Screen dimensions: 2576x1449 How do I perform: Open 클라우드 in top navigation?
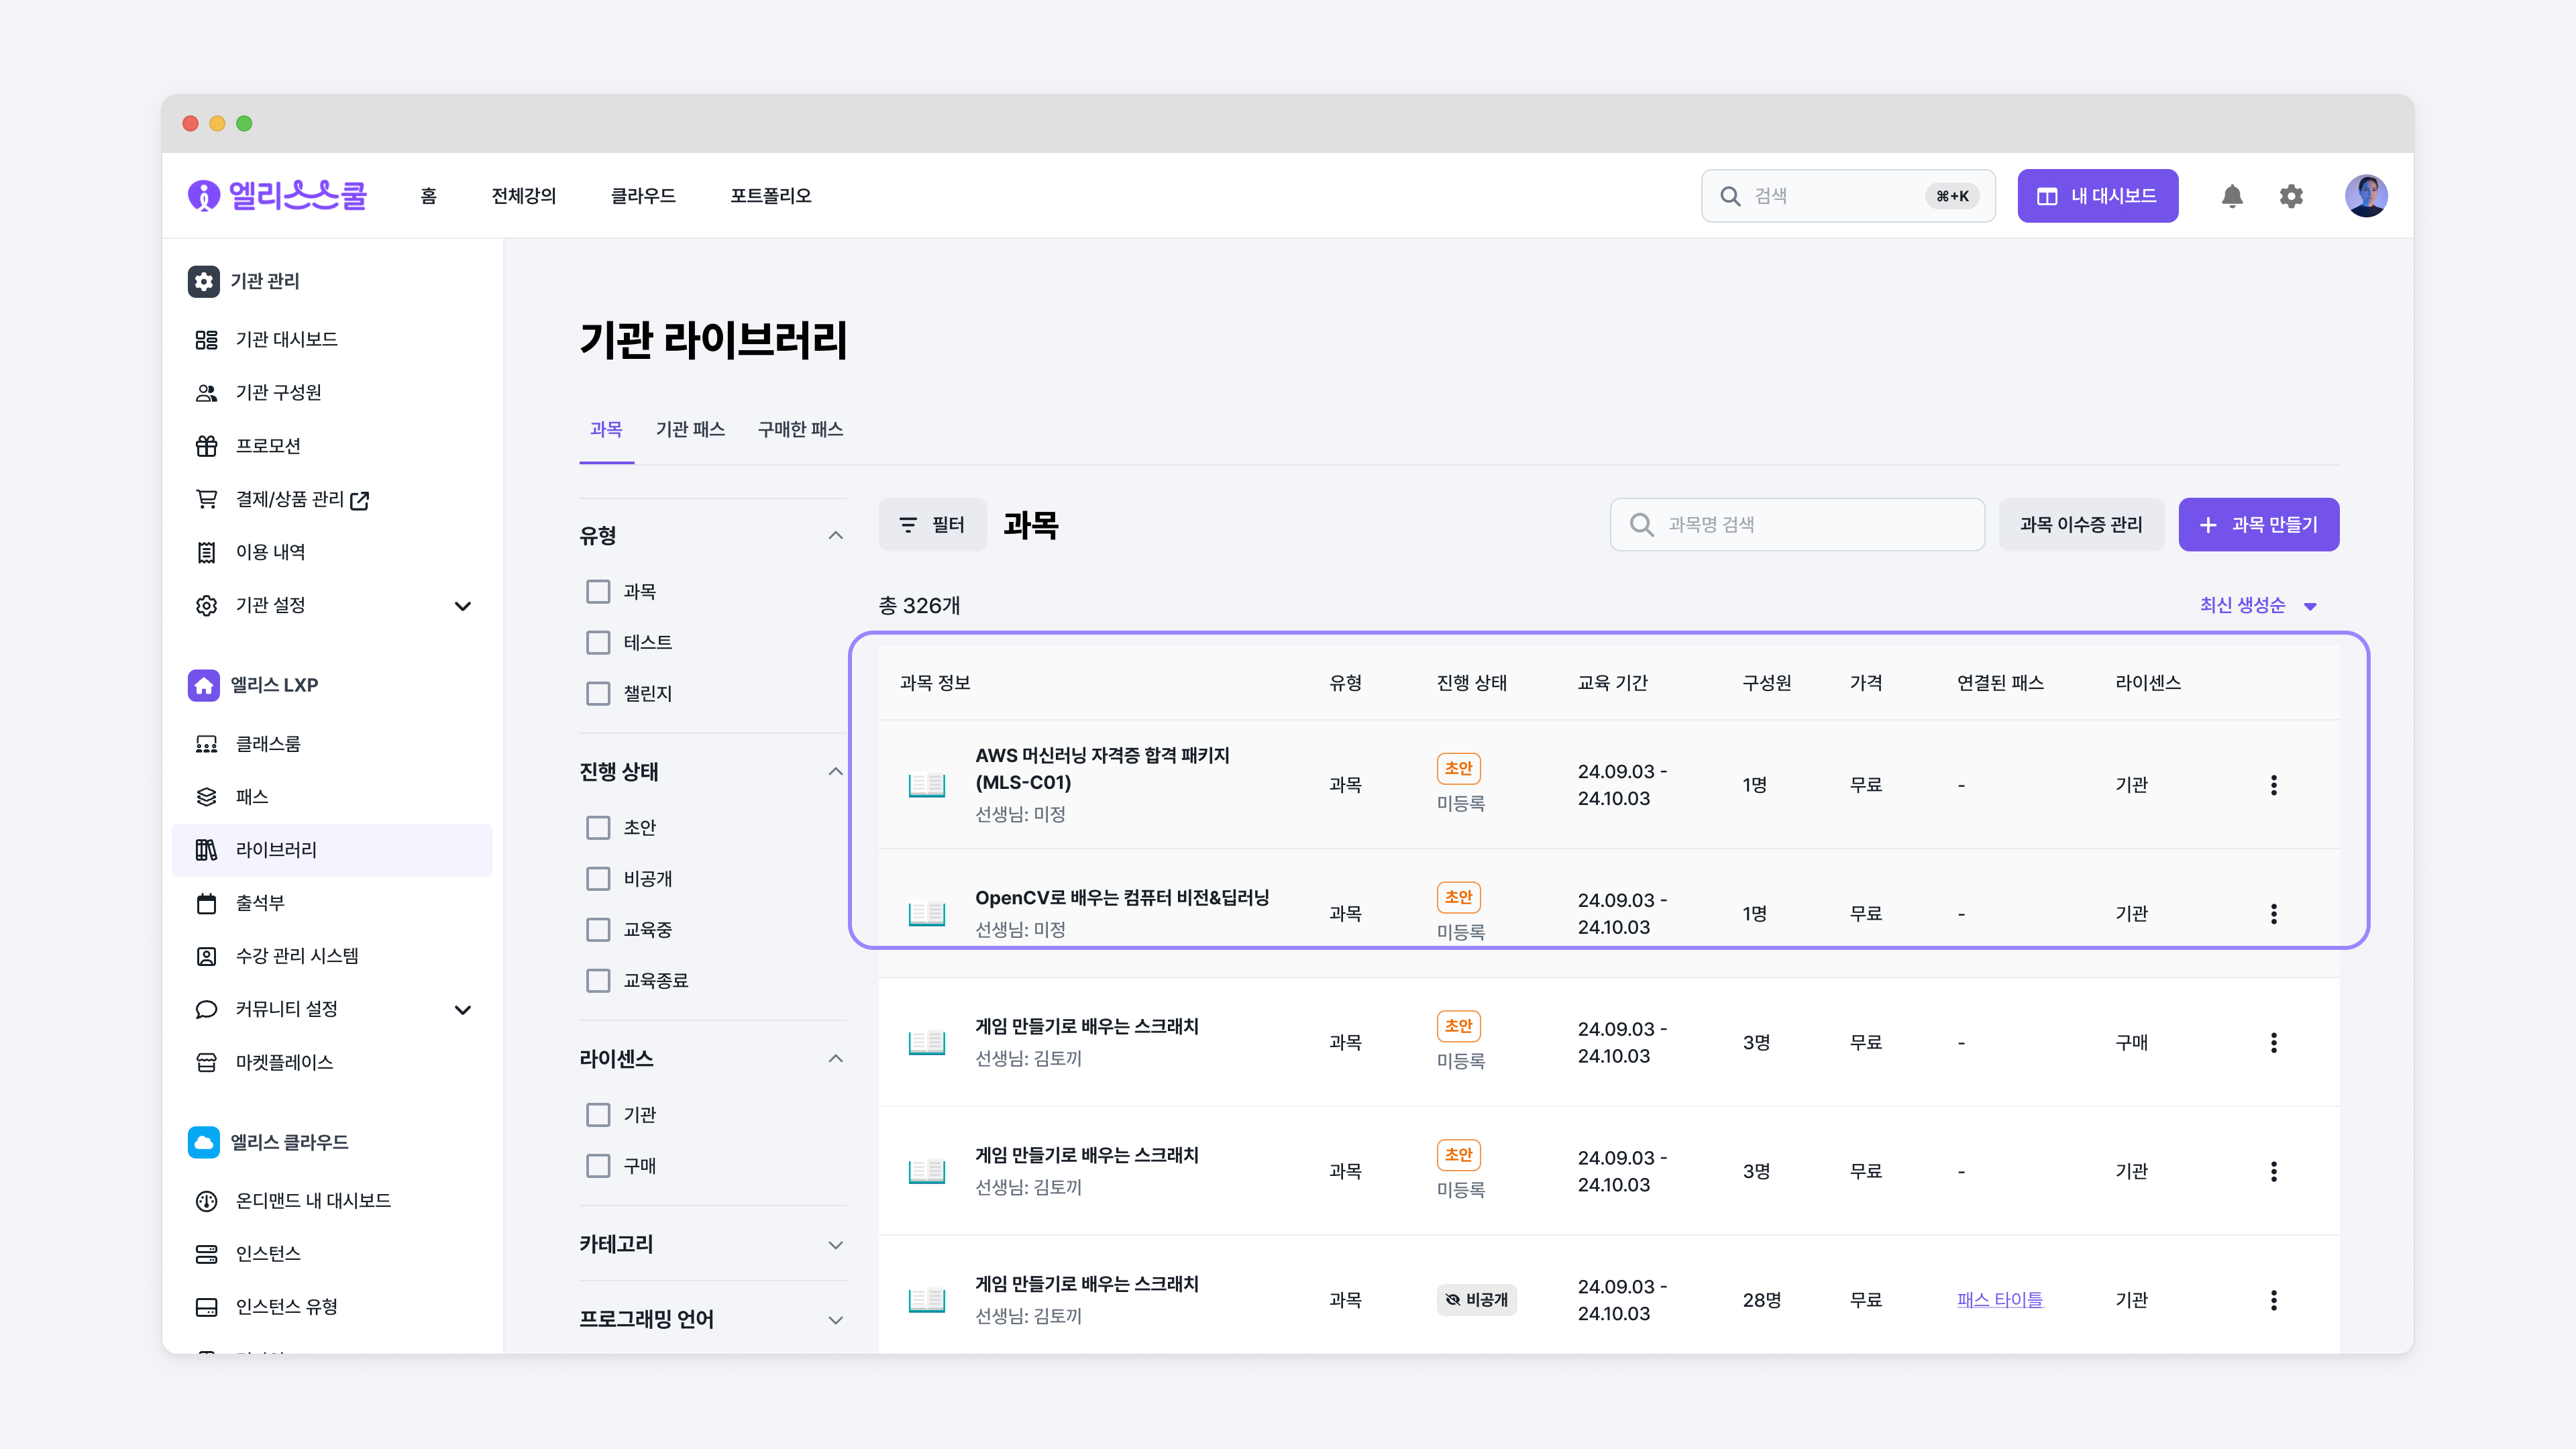click(643, 196)
